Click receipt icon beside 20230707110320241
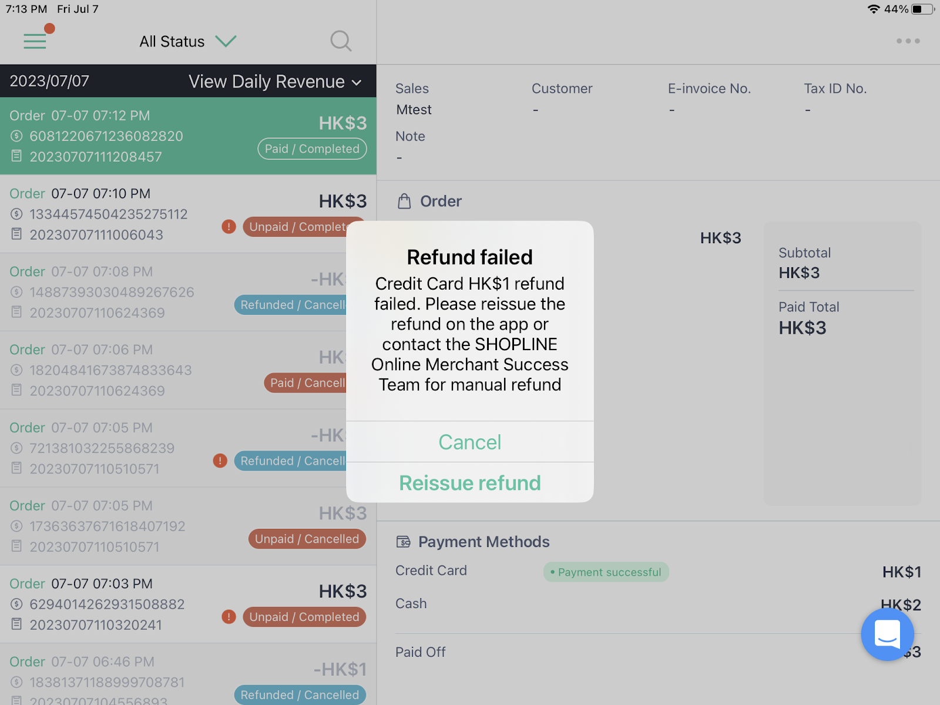Viewport: 940px width, 705px height. 17,625
